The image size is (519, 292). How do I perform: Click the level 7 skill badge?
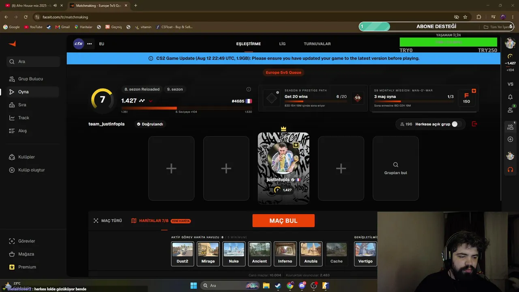click(x=102, y=99)
